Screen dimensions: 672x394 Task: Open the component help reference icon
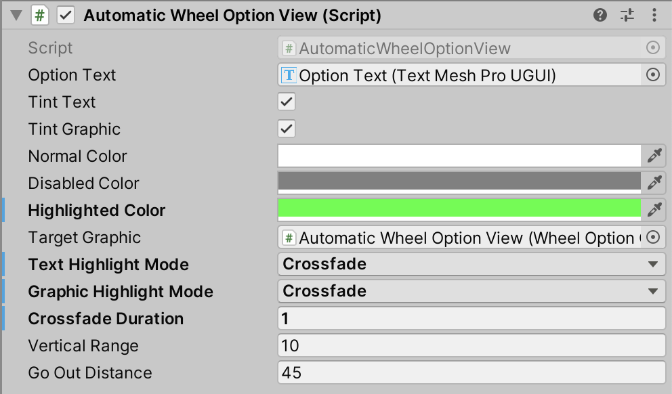[600, 15]
